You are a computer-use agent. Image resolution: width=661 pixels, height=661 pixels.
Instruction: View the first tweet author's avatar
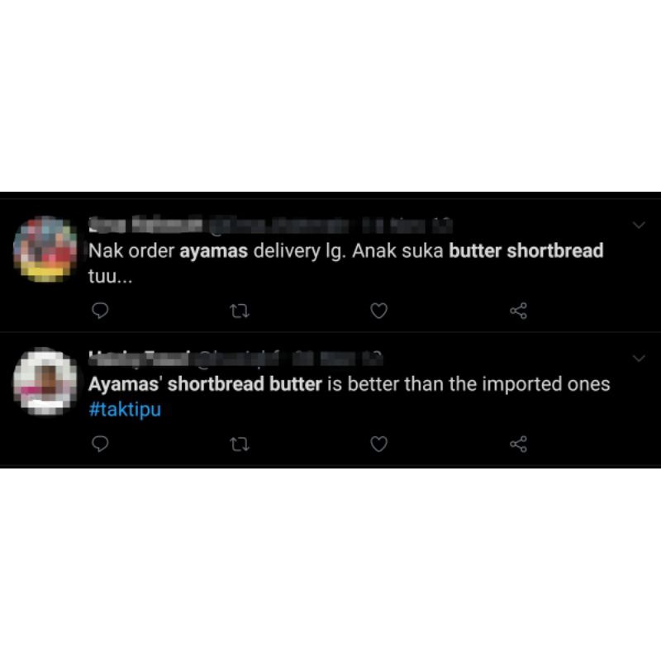tap(45, 249)
